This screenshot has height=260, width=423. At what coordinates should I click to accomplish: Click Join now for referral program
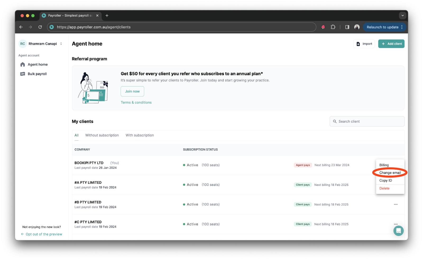point(132,91)
